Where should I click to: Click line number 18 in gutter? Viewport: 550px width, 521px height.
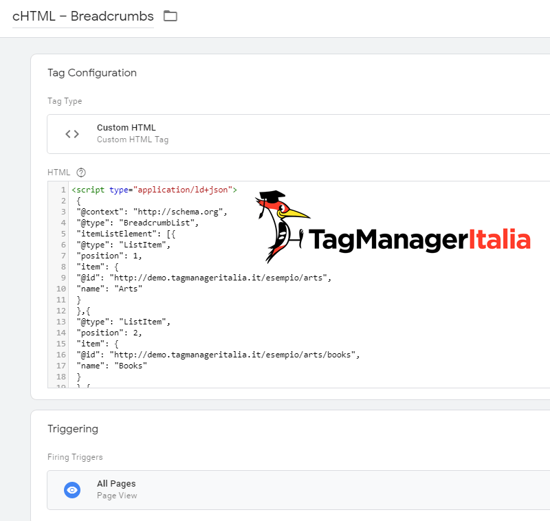coord(61,377)
